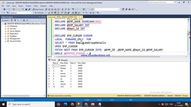Collapse the DECLARE EMP_CURSOR code block
191x107 pixels.
click(x=53, y=36)
